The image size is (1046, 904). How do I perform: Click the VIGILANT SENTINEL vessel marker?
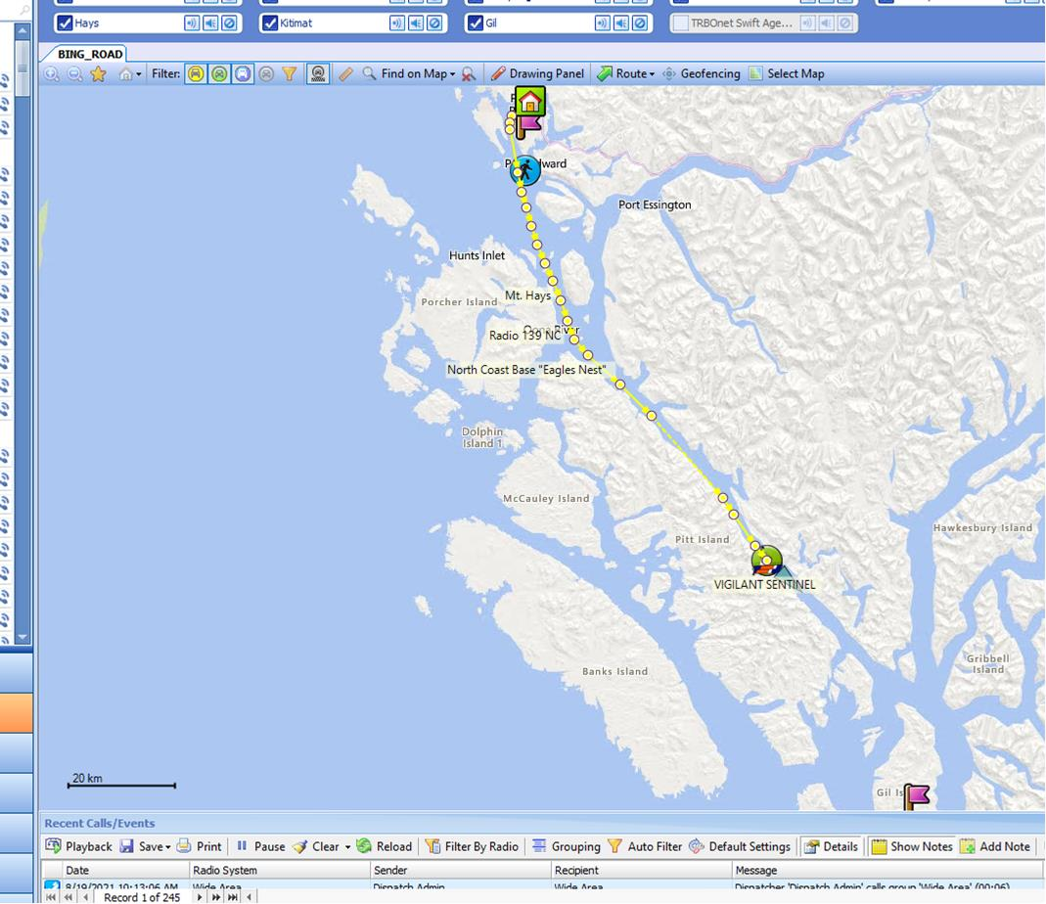(x=767, y=561)
